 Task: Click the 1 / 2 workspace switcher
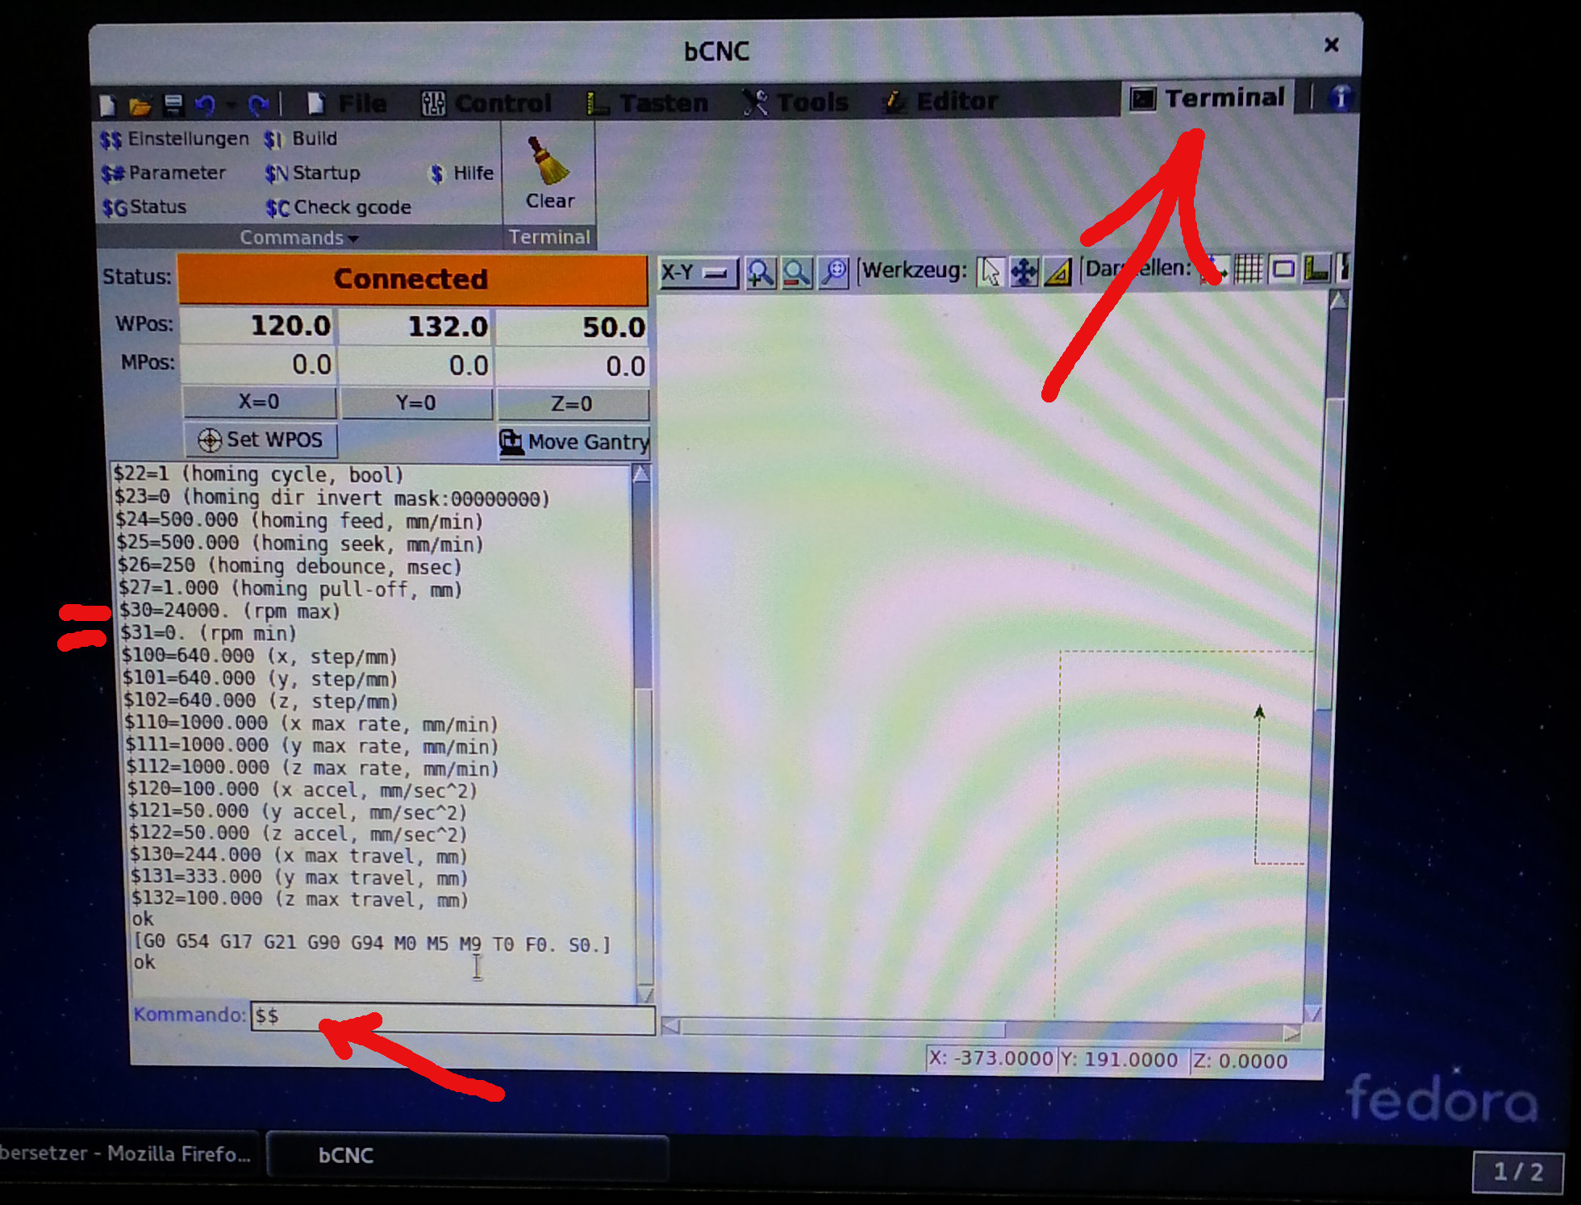tap(1517, 1171)
